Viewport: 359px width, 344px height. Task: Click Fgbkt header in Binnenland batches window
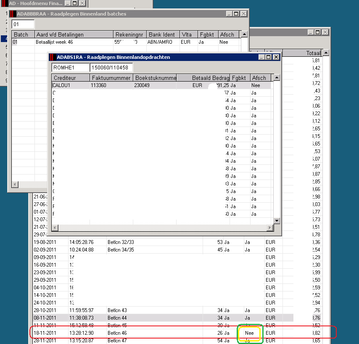click(208, 34)
